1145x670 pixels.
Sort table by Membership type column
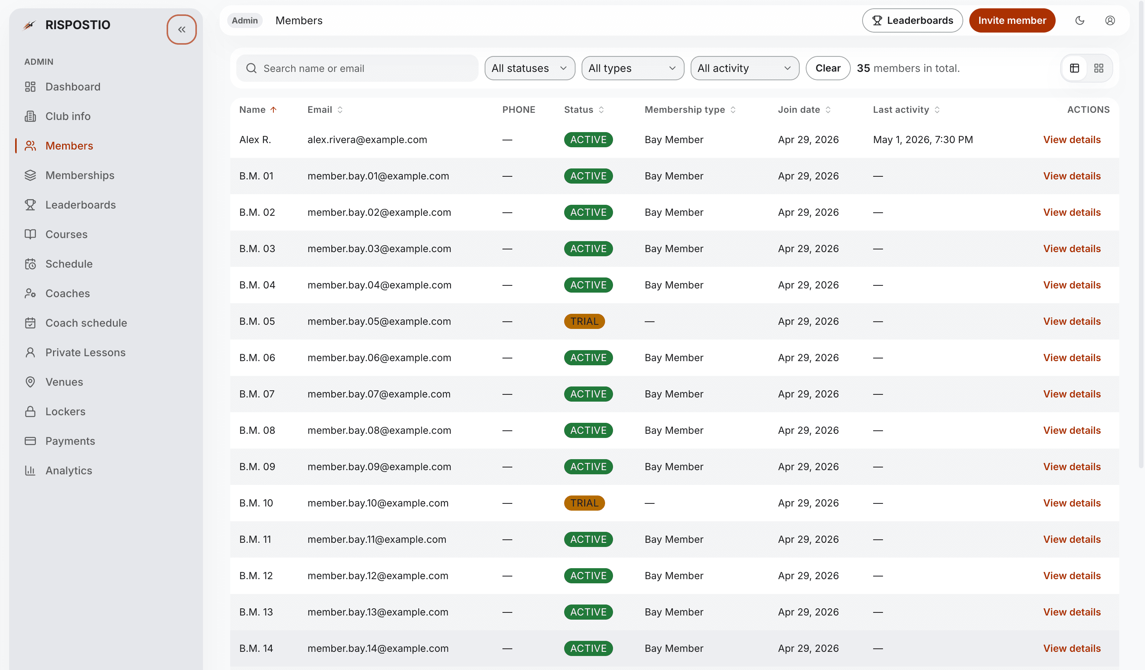click(x=690, y=109)
